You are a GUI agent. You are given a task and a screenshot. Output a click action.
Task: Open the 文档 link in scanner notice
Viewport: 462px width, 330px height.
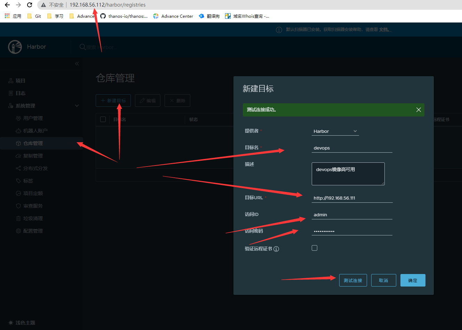tap(384, 30)
